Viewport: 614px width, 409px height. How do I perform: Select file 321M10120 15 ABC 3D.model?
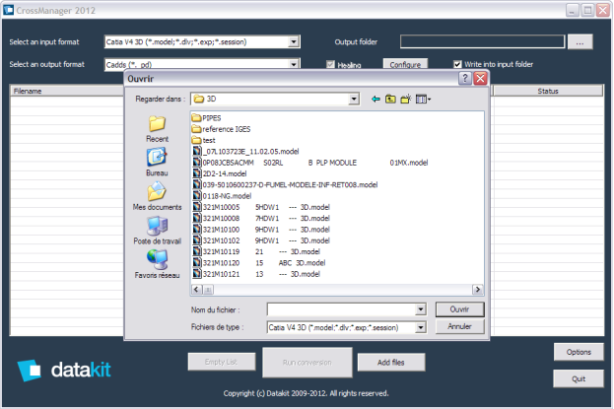tap(259, 263)
